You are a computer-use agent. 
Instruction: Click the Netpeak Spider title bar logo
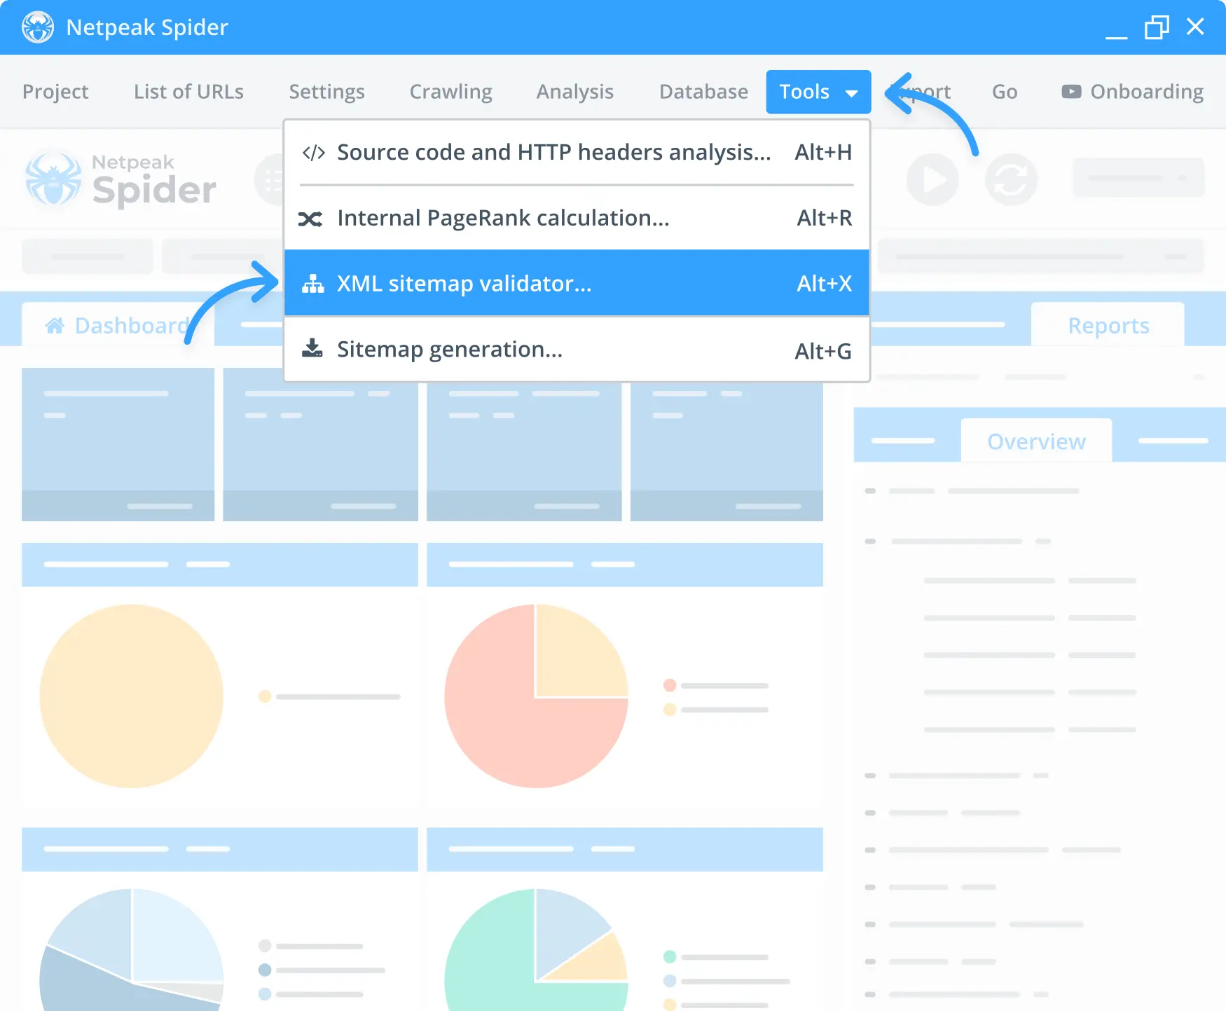click(x=37, y=27)
